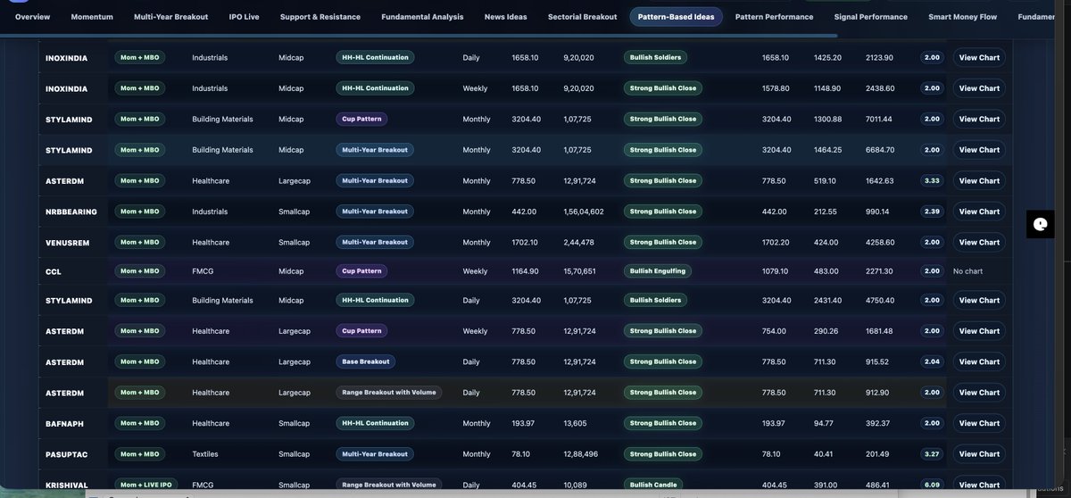Click the Mom + MBO badge in CCL row
This screenshot has height=498, width=1071.
tap(140, 270)
